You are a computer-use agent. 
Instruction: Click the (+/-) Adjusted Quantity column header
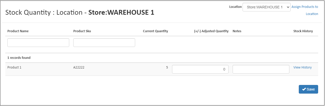(x=211, y=31)
